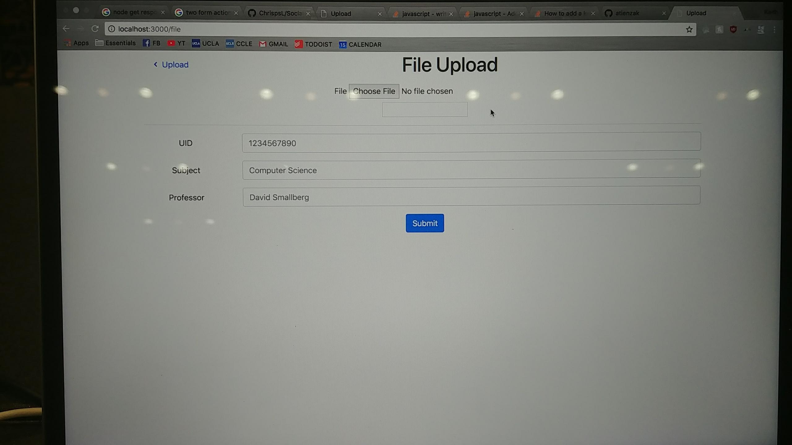Open Chrome three-dot menu
The width and height of the screenshot is (792, 445).
[774, 30]
